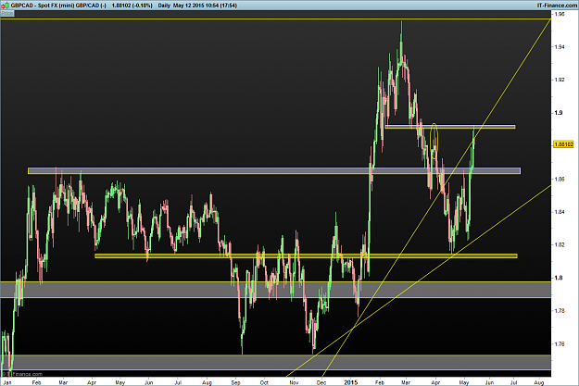Click the 1.92 price axis label
579x386 pixels.
[559, 80]
